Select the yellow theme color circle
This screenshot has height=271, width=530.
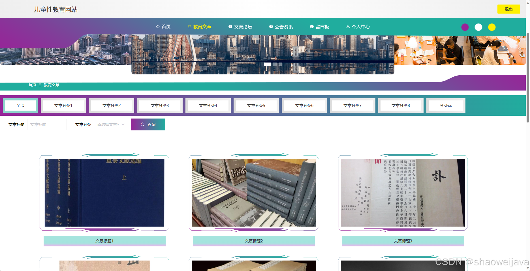point(492,27)
